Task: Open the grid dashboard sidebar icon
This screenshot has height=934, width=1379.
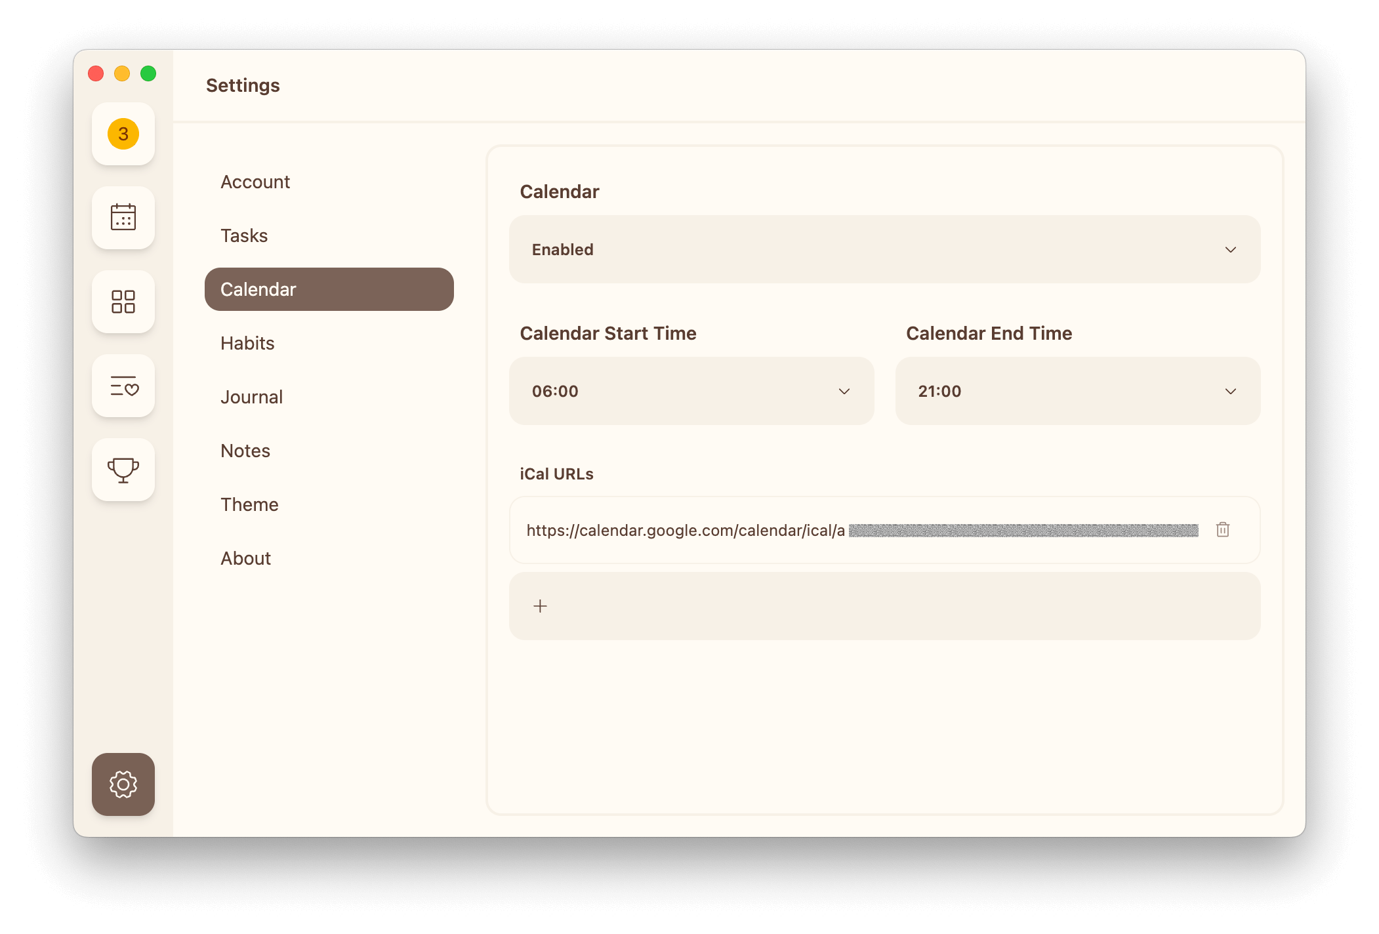Action: point(123,302)
